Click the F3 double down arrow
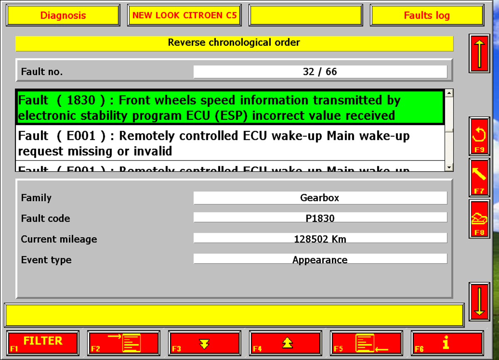This screenshot has height=360, width=499. click(204, 343)
